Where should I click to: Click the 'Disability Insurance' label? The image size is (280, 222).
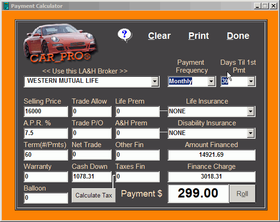click(207, 123)
